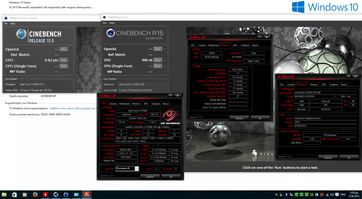Toggle CPU (Single Core) checkbox in Cinebench R11.5
Image resolution: width=362 pixels, height=199 pixels.
click(71, 66)
